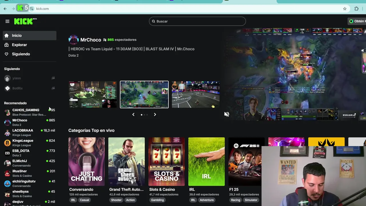The image size is (366, 206).
Task: Open KingsLeague channel avatar
Action: pos(7,143)
